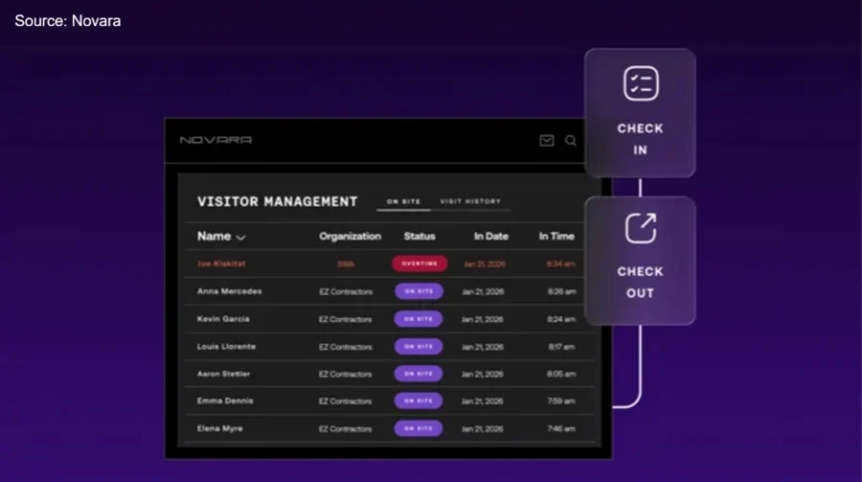This screenshot has height=482, width=862.
Task: Click EZ Contractors in Elena Myre row
Action: pos(346,428)
